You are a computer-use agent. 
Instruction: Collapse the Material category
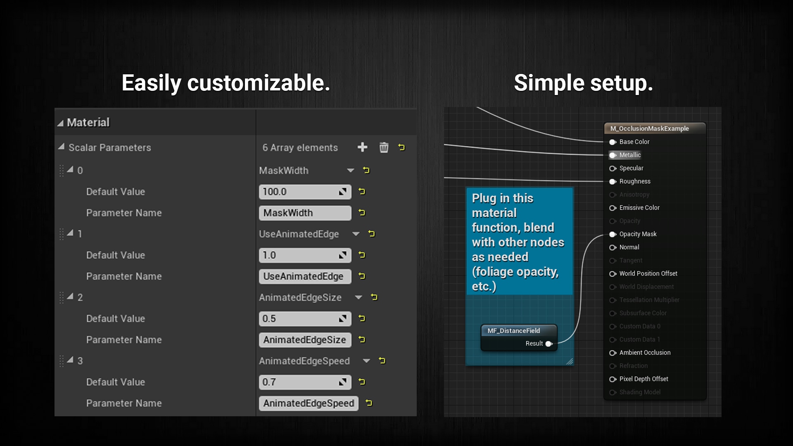[x=61, y=122]
